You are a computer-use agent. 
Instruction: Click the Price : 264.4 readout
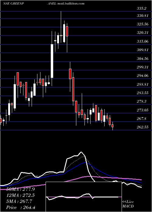tap(21, 207)
